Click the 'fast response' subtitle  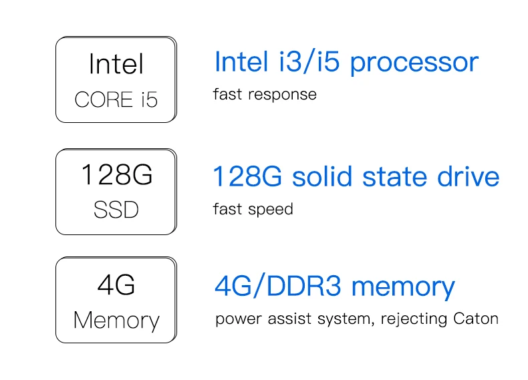tap(265, 94)
